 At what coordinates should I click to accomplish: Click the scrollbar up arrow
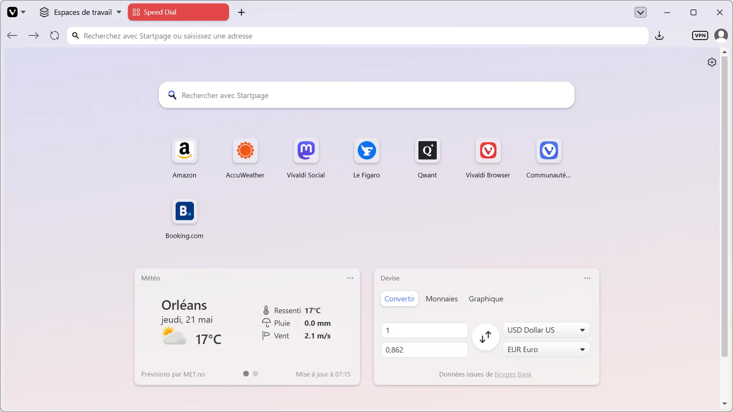[x=724, y=51]
